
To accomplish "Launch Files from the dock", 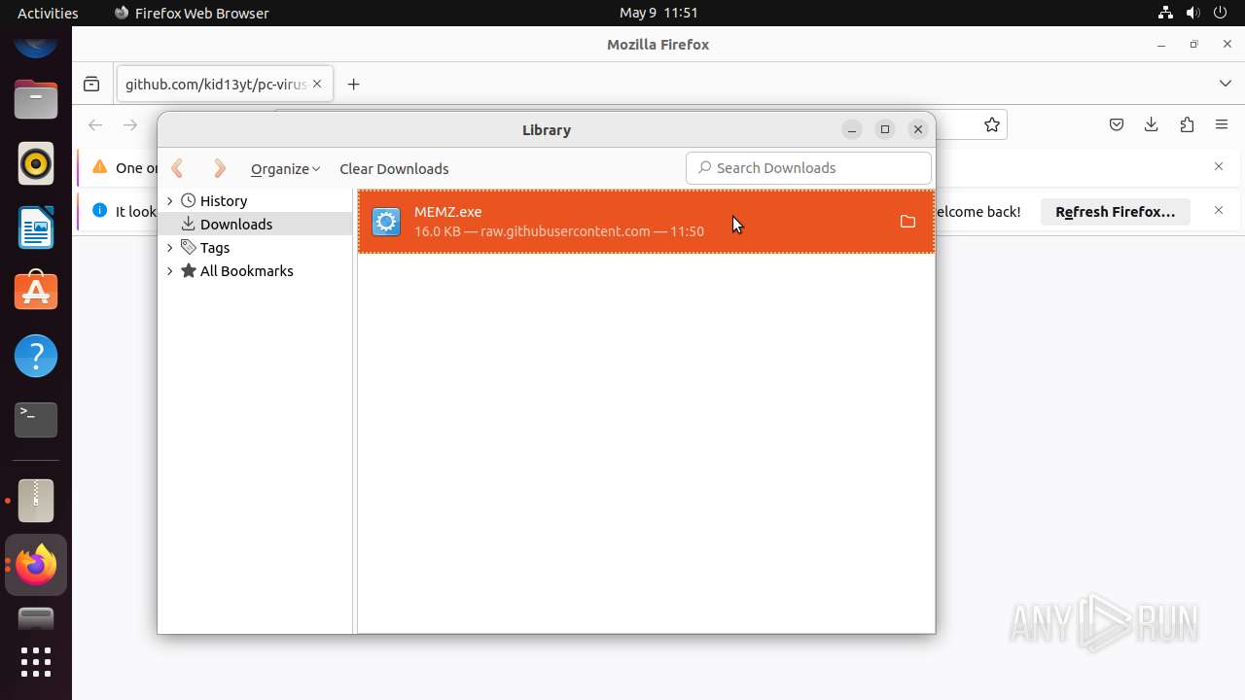I will tap(36, 100).
